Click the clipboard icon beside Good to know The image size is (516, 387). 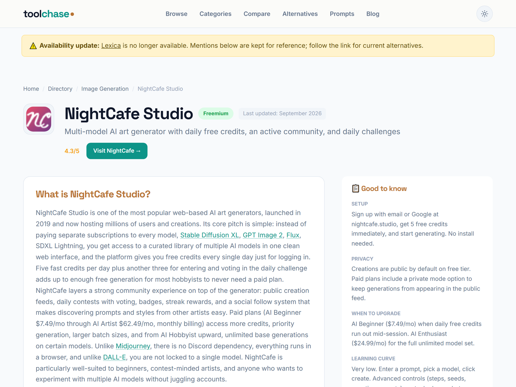355,188
